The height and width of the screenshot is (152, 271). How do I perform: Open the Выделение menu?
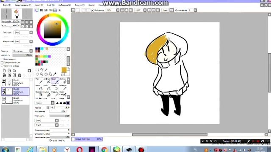point(64,5)
